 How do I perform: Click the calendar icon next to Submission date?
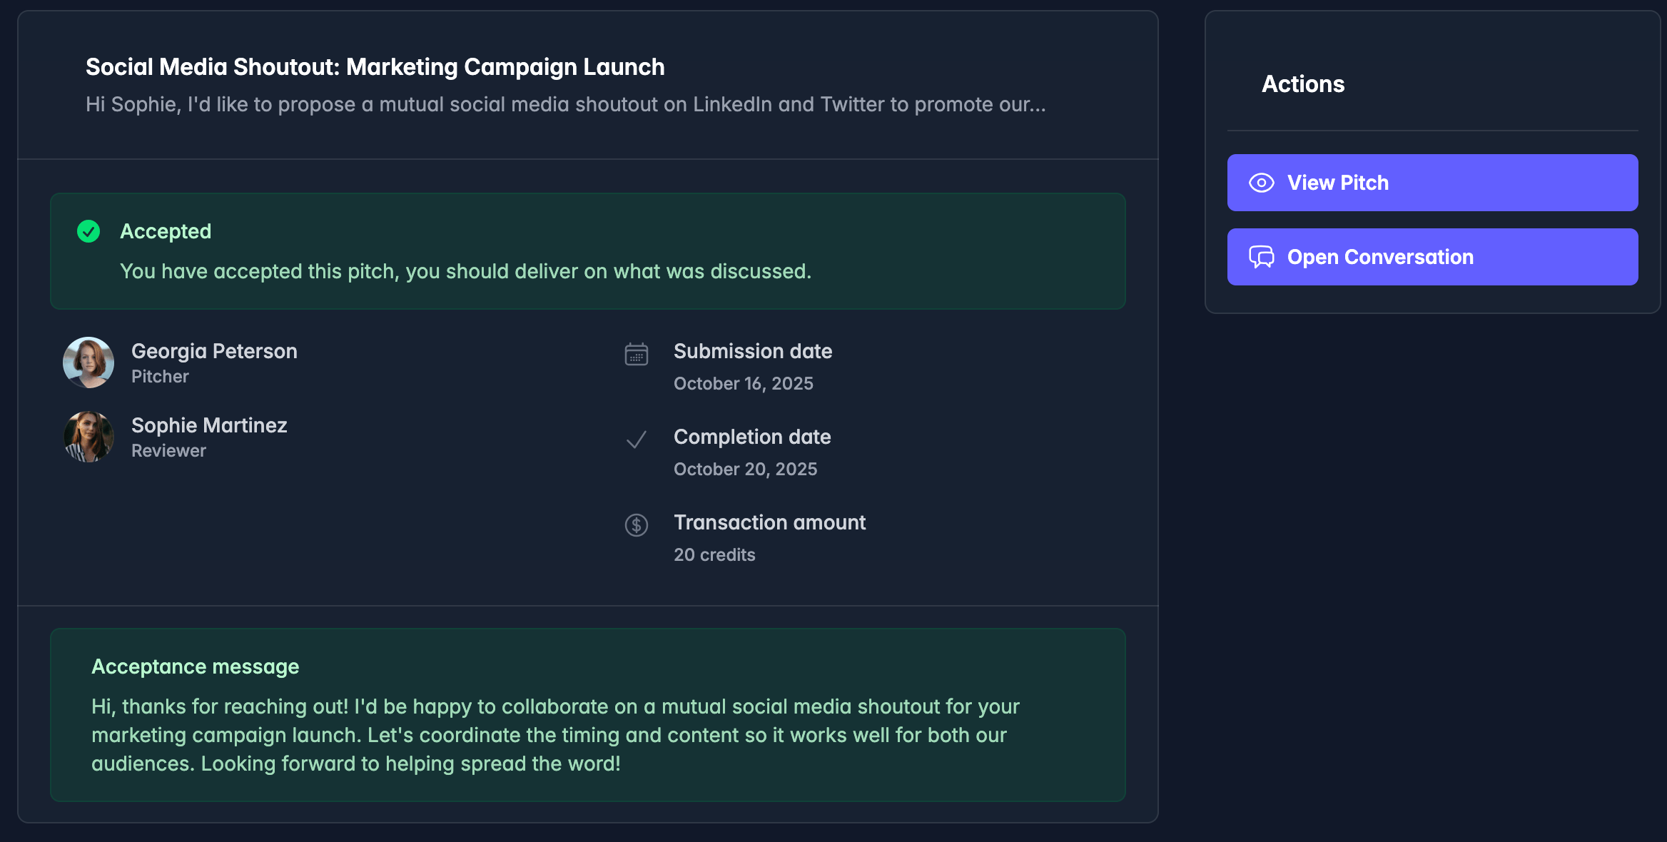click(x=636, y=354)
